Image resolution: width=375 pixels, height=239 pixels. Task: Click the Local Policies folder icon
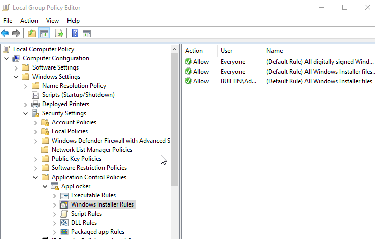(x=45, y=131)
